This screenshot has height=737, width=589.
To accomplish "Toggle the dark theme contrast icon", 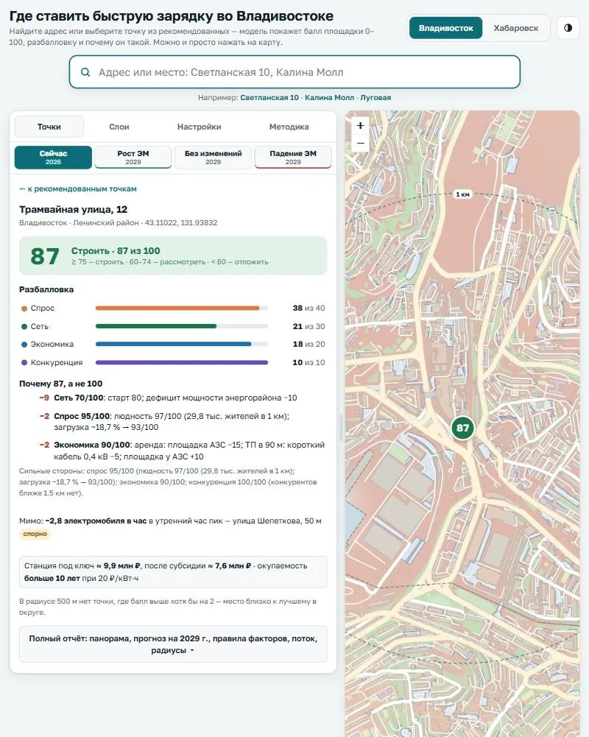I will pyautogui.click(x=568, y=28).
